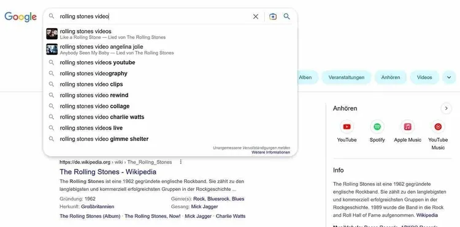Open Charlie Watts sitelink
The width and height of the screenshot is (460, 227).
point(231,217)
